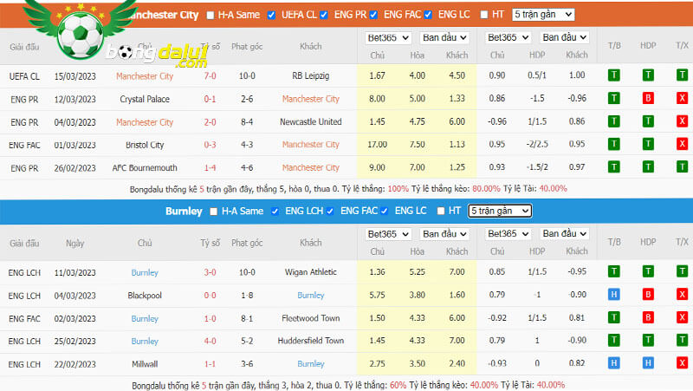Screen dimensions: 693x391
Task: Click 'Phạt góc' header in Manchester City table
Action: pos(247,47)
